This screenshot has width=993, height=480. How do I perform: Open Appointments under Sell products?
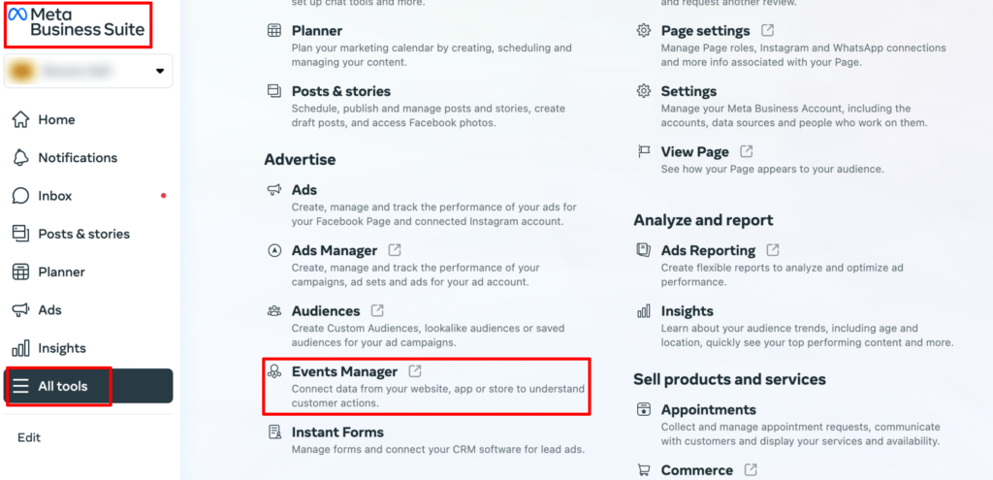(x=709, y=410)
